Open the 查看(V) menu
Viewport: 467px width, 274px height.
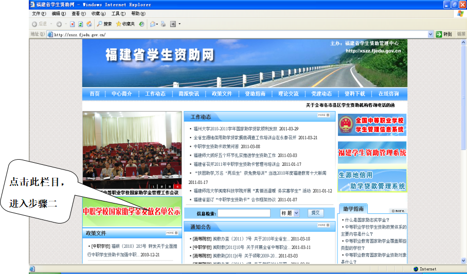[x=79, y=13]
